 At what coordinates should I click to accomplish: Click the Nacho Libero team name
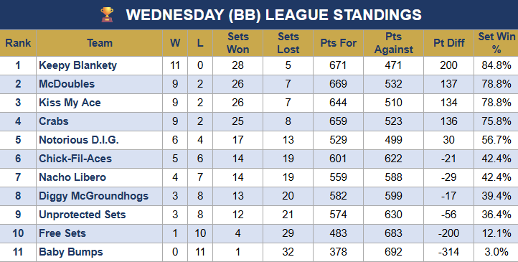click(x=72, y=177)
